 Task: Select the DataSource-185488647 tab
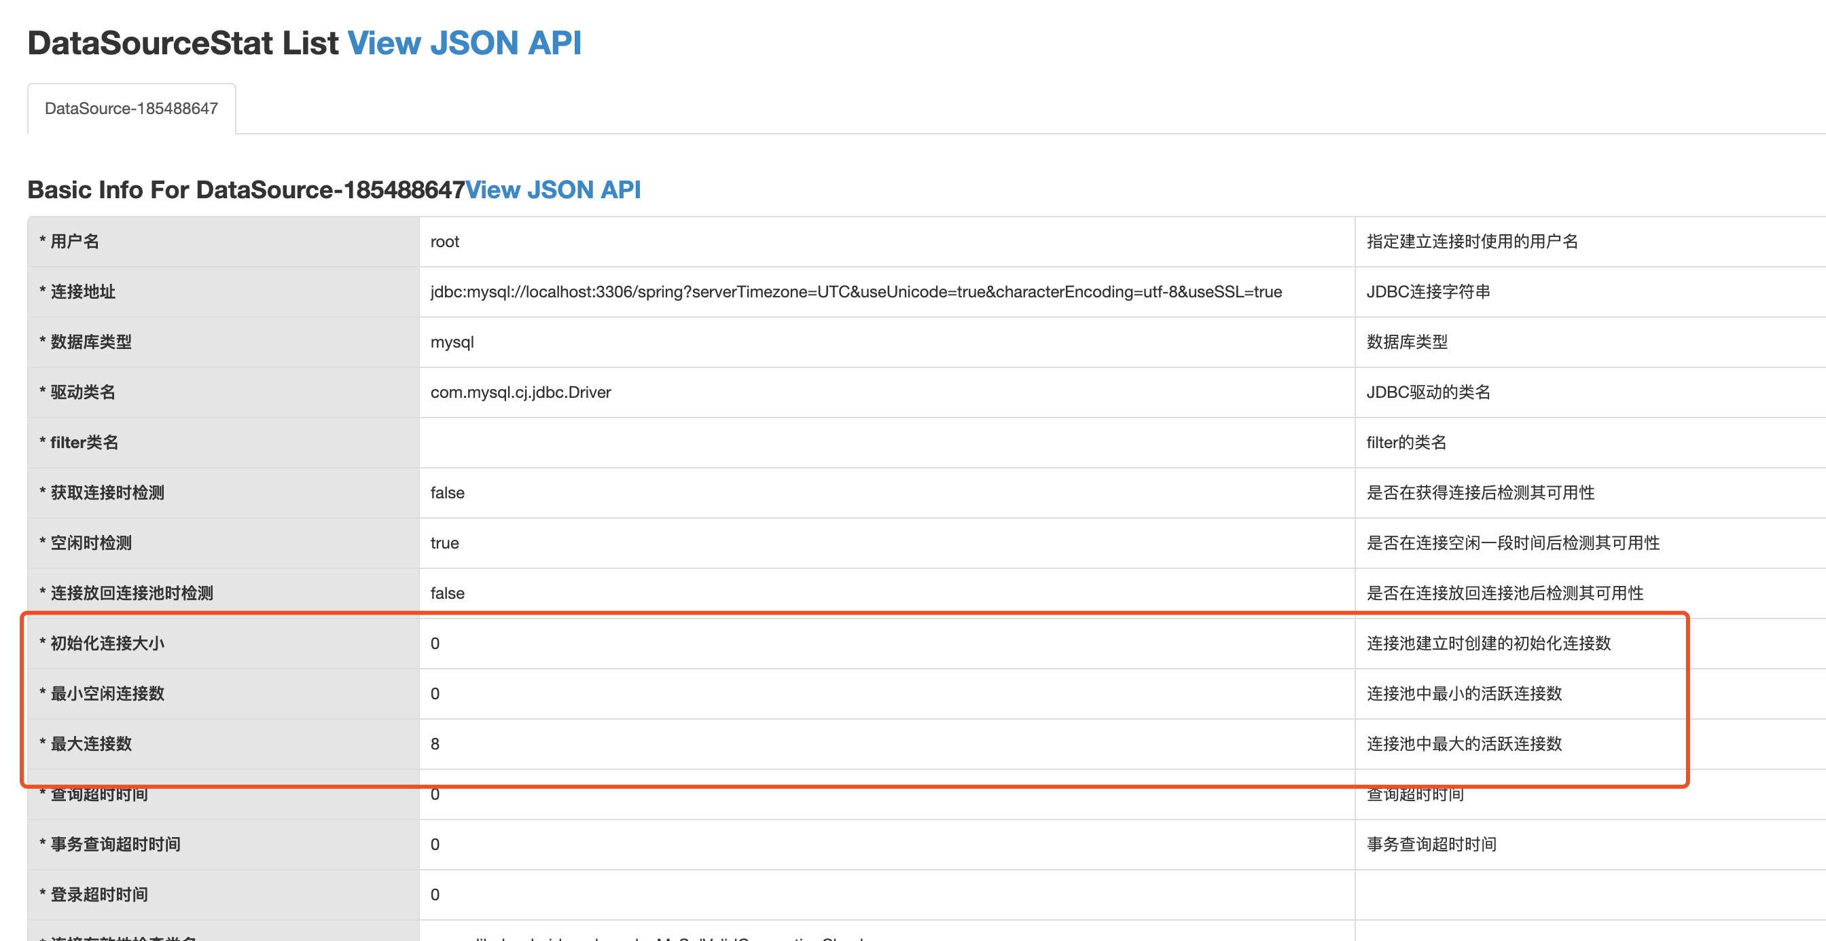pyautogui.click(x=131, y=109)
